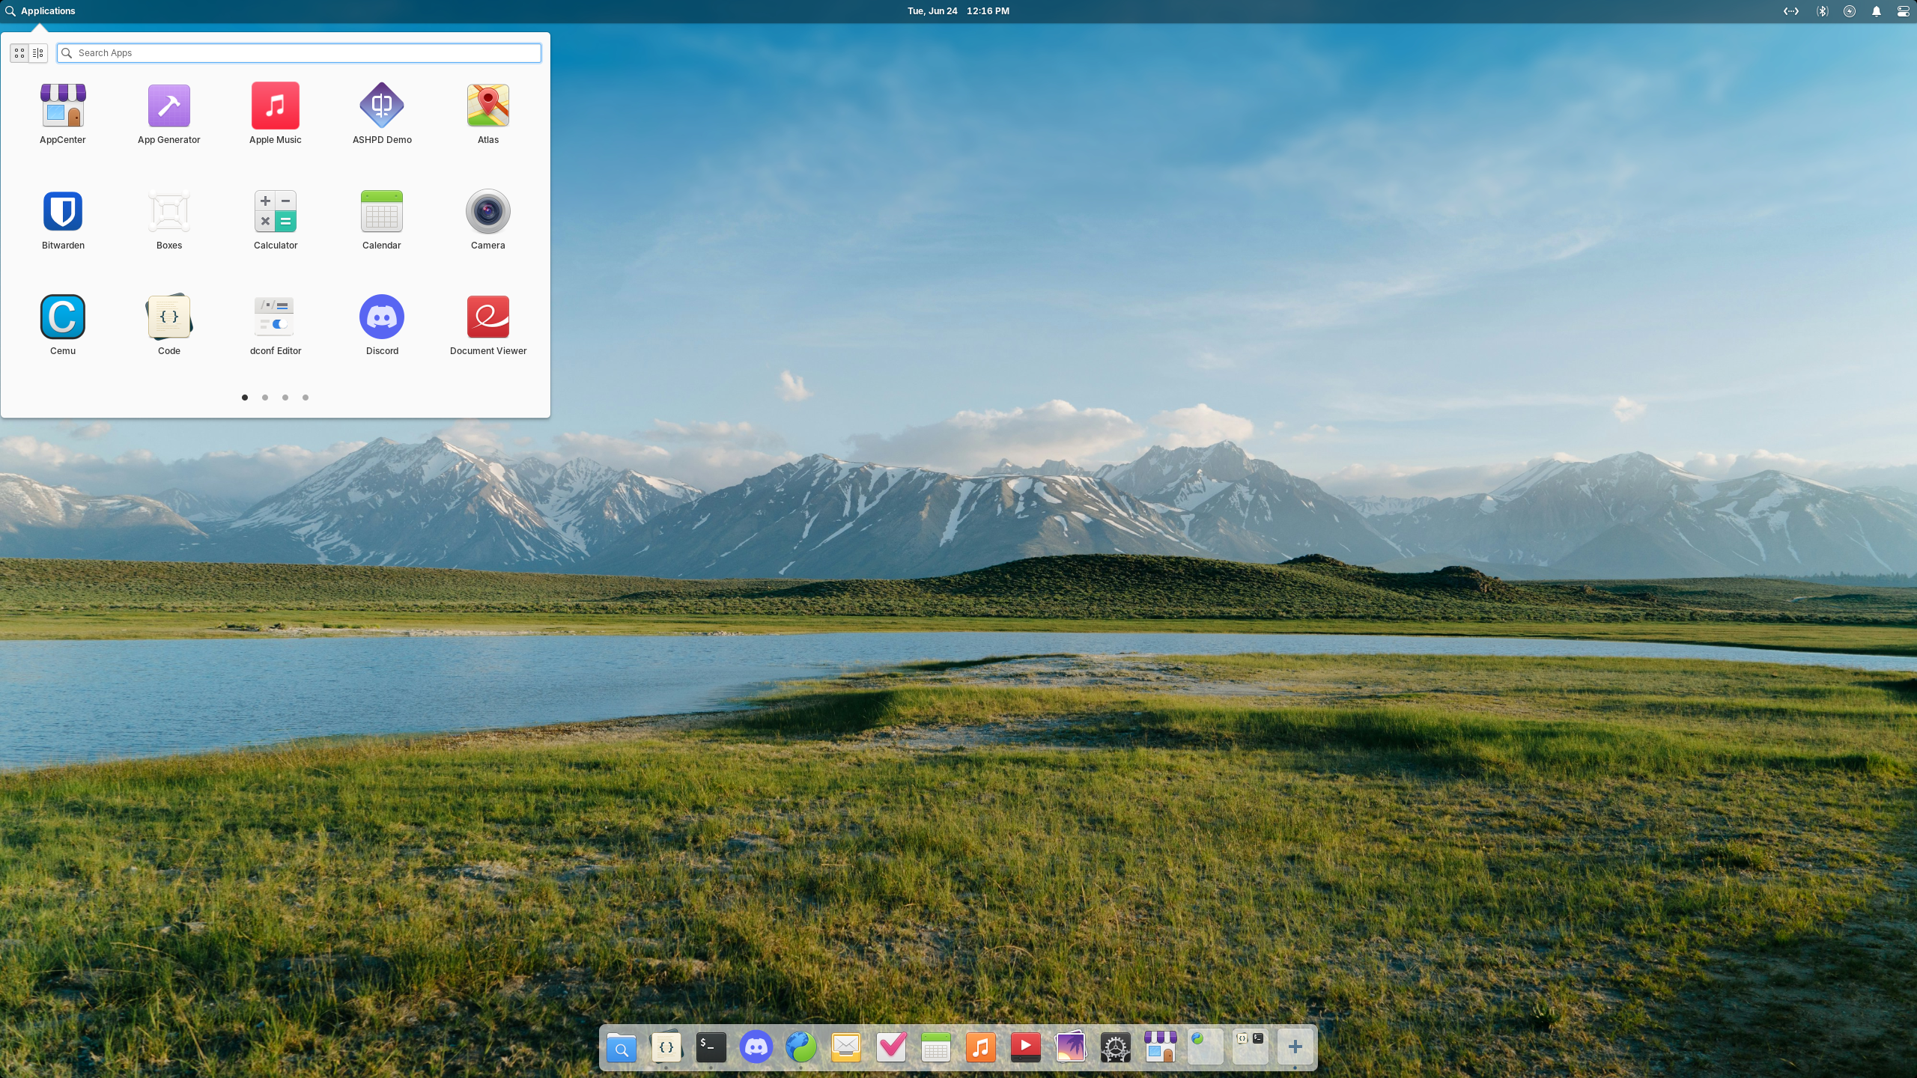This screenshot has width=1917, height=1078.
Task: Open Document Viewer from the app grid
Action: click(487, 317)
